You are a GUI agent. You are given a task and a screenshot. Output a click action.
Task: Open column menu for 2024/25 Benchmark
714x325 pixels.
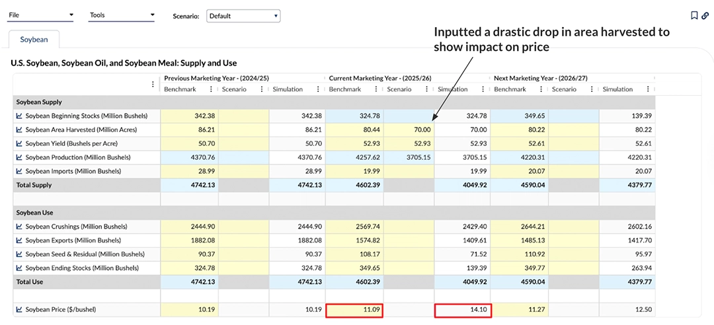click(212, 89)
